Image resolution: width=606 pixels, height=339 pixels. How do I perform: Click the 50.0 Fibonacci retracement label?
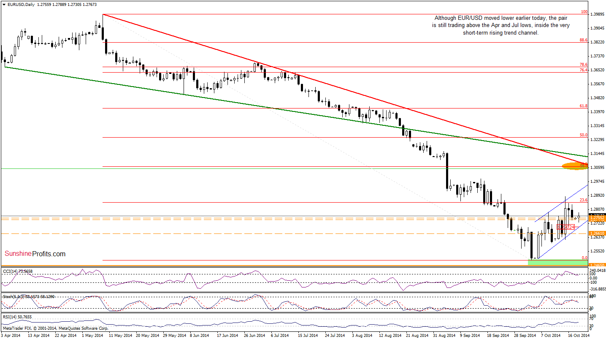pos(583,136)
